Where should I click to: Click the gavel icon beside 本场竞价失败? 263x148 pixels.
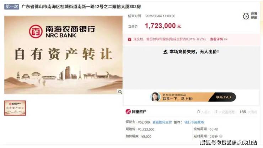coord(165,51)
